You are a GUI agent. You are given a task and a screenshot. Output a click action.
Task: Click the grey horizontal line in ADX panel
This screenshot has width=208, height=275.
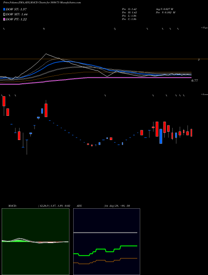click(x=105, y=232)
